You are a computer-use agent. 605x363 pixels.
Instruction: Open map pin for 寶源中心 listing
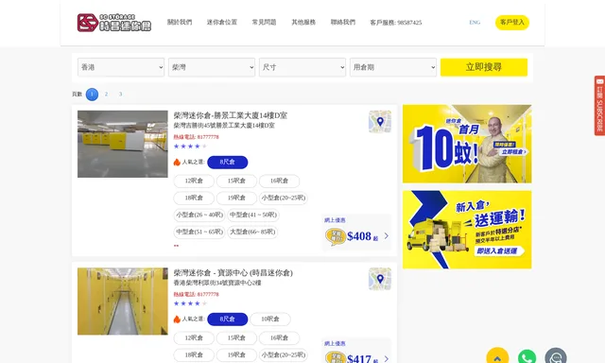click(x=380, y=279)
